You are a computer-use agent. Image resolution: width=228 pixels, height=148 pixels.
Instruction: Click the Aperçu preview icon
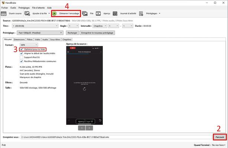coord(98,13)
